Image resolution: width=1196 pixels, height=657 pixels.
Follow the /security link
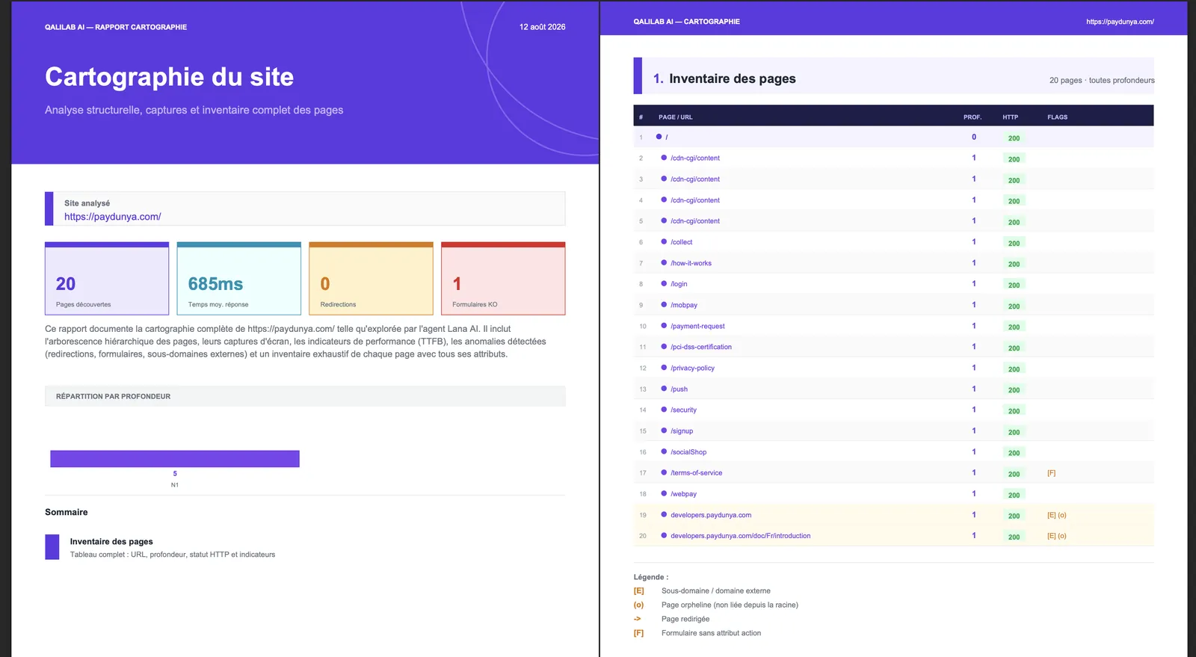tap(683, 410)
